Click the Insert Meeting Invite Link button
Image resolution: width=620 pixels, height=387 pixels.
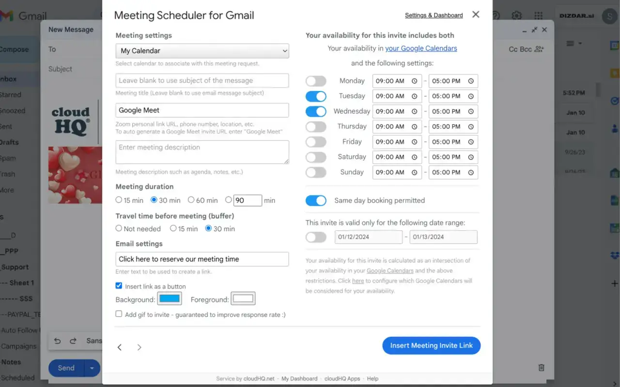[x=431, y=345]
